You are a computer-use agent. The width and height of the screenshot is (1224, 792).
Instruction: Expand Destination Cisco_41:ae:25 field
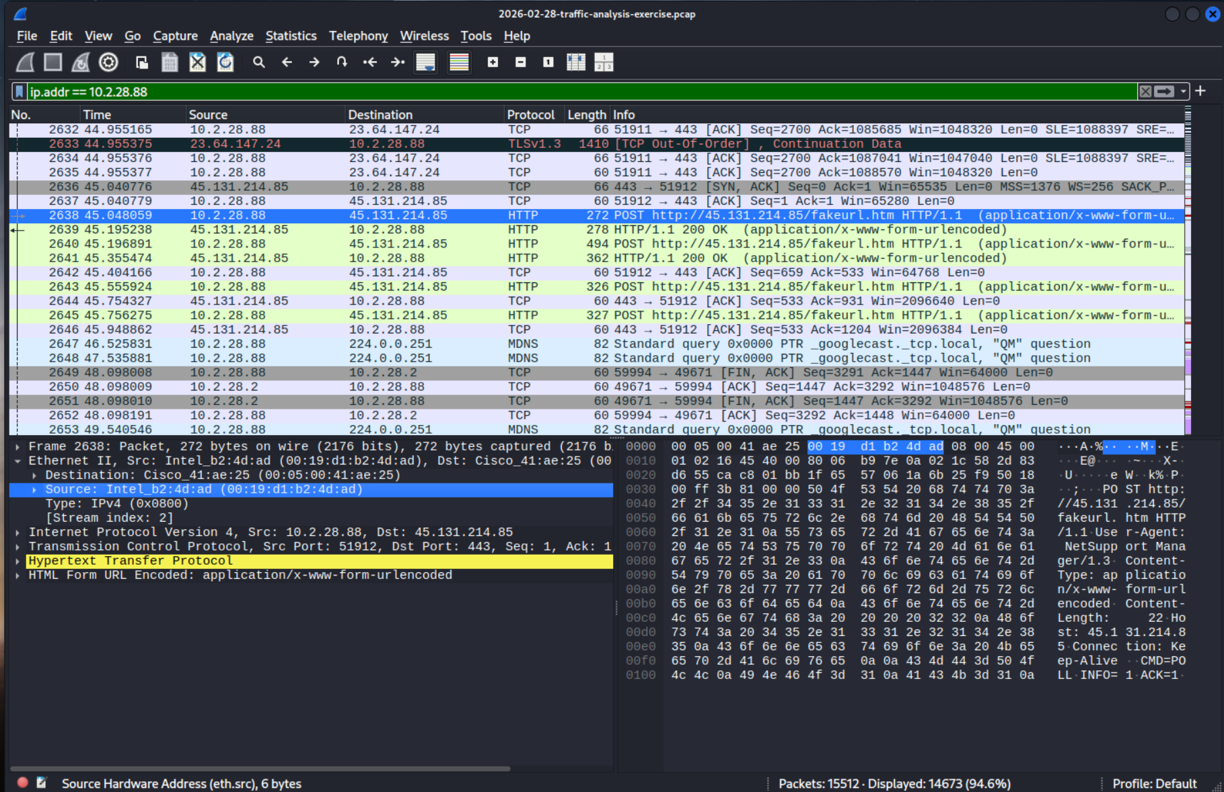[x=34, y=475]
